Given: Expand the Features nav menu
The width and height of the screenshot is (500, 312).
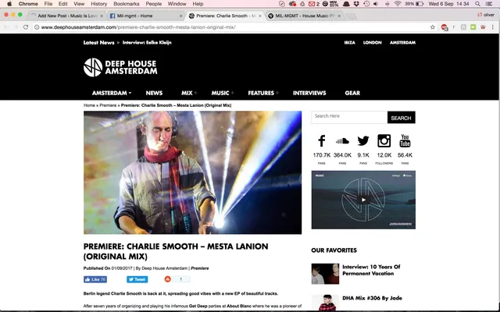Looking at the screenshot, I should point(263,93).
